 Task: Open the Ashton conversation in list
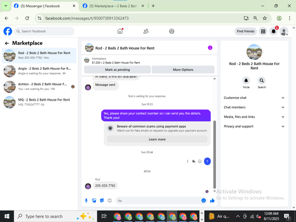[x=39, y=86]
